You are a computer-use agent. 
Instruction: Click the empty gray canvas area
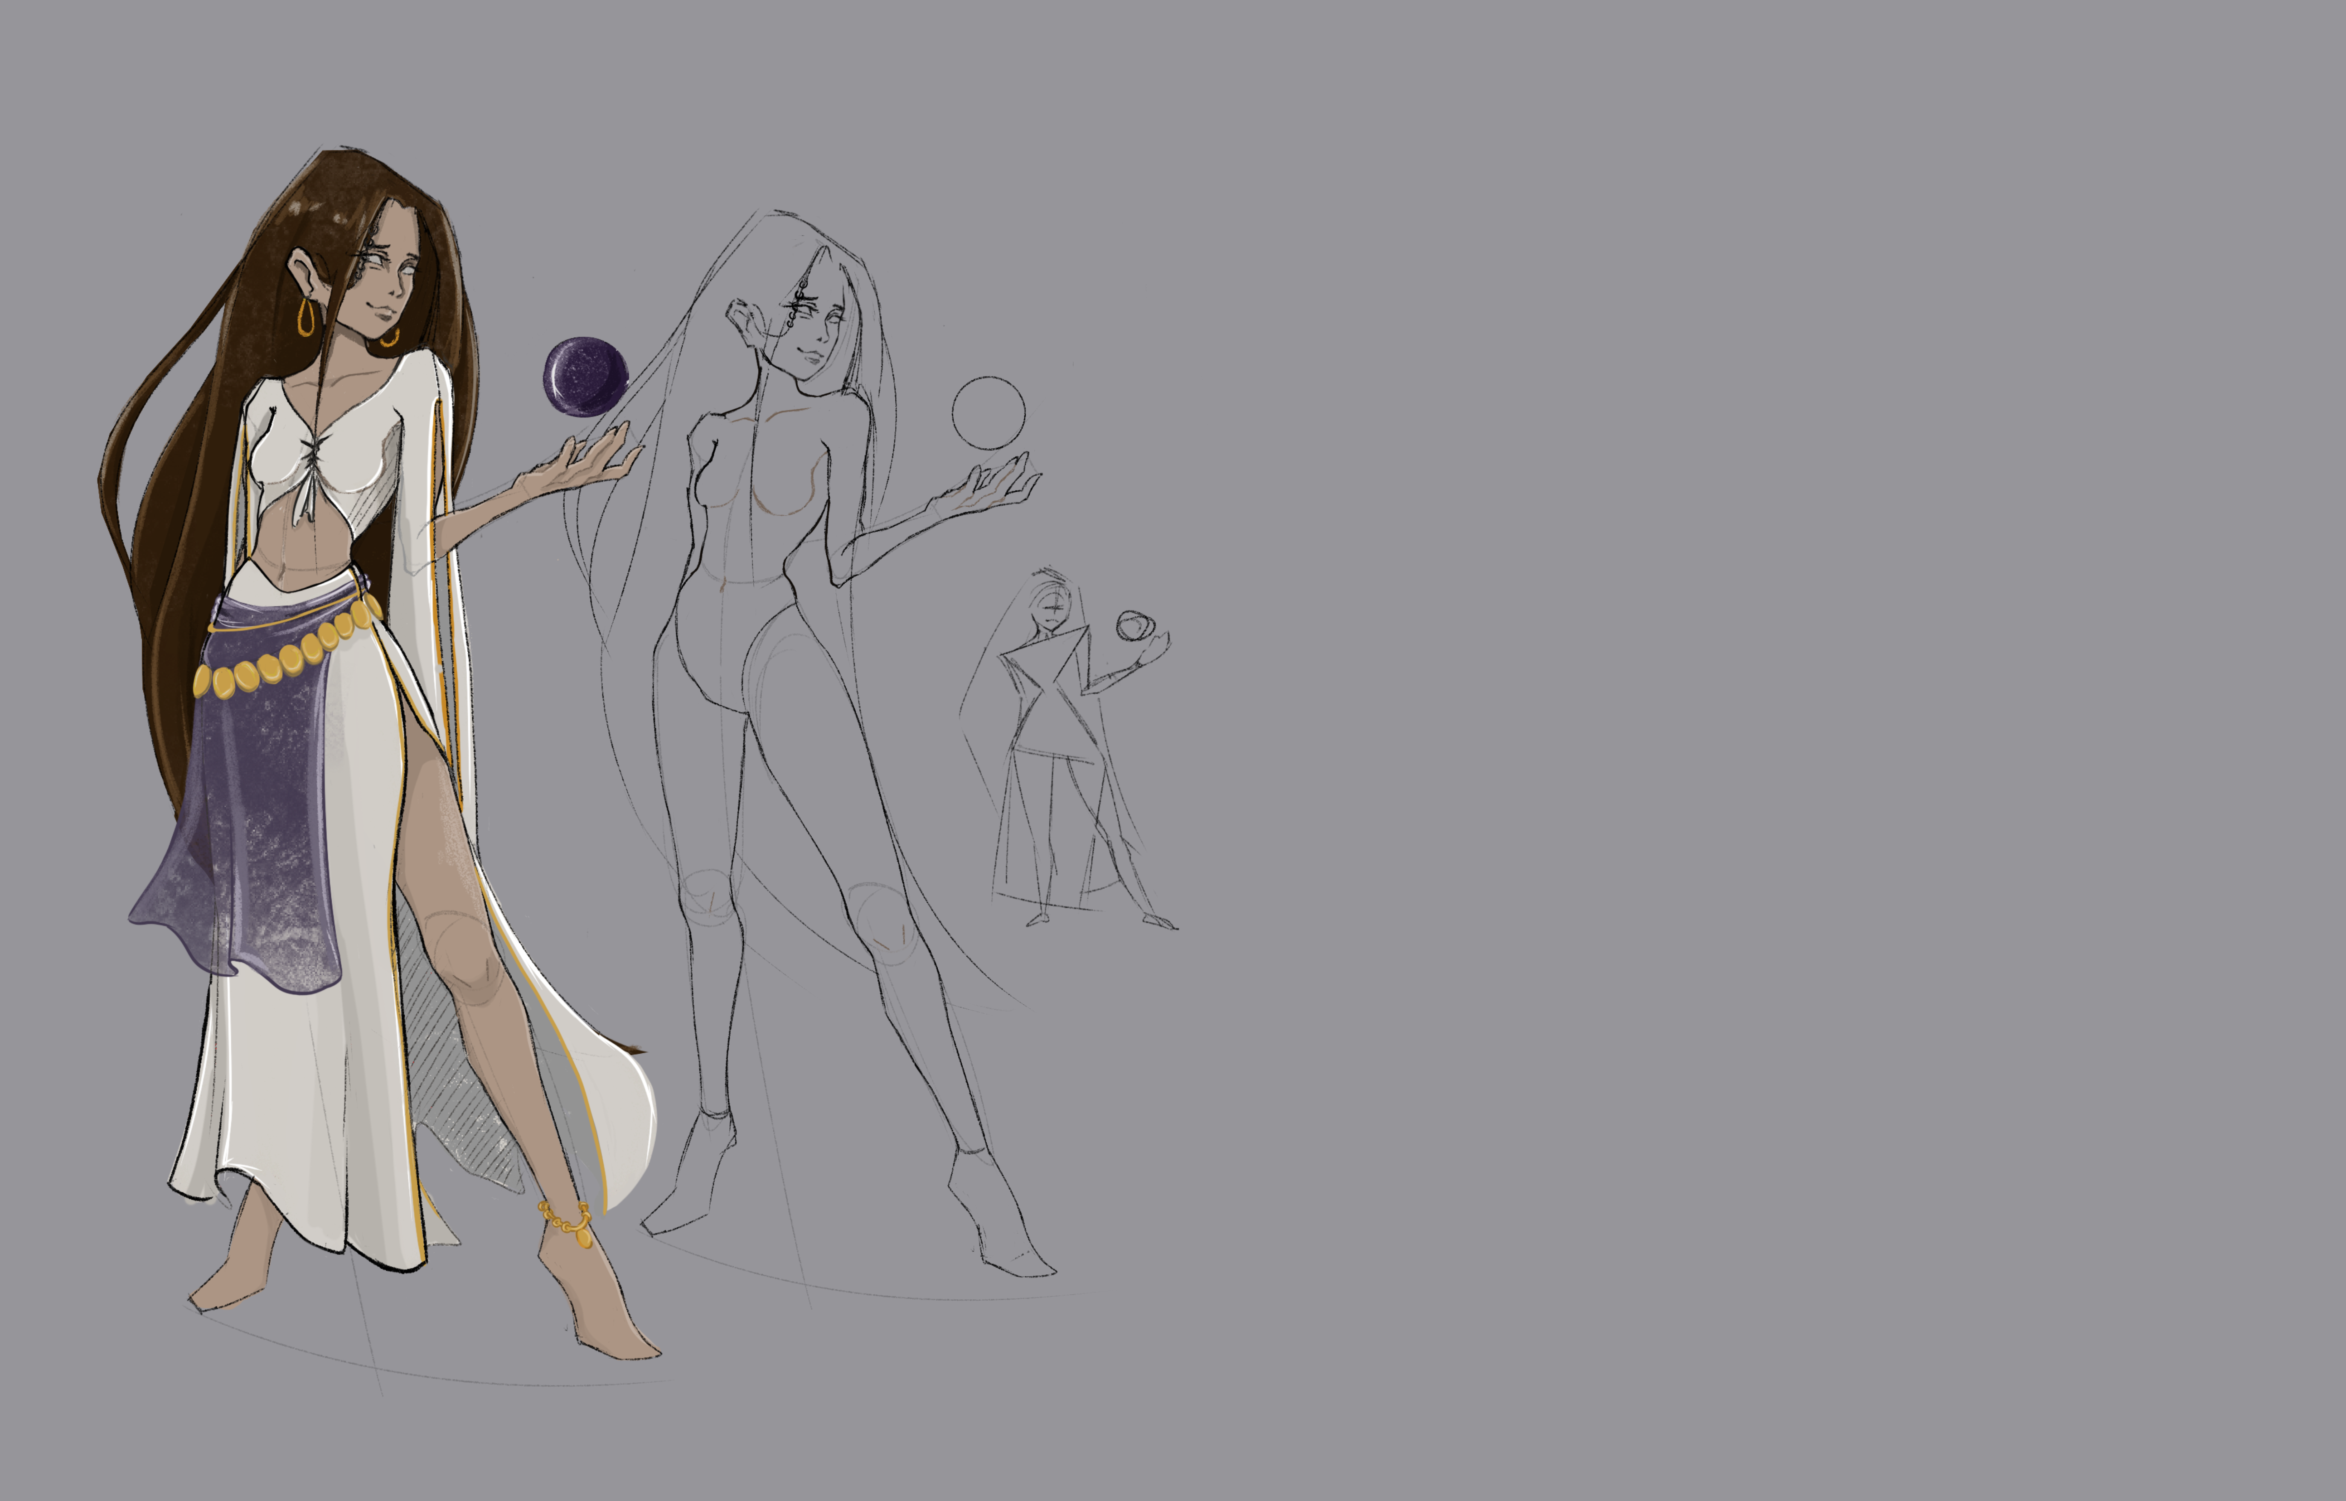pyautogui.click(x=1755, y=682)
